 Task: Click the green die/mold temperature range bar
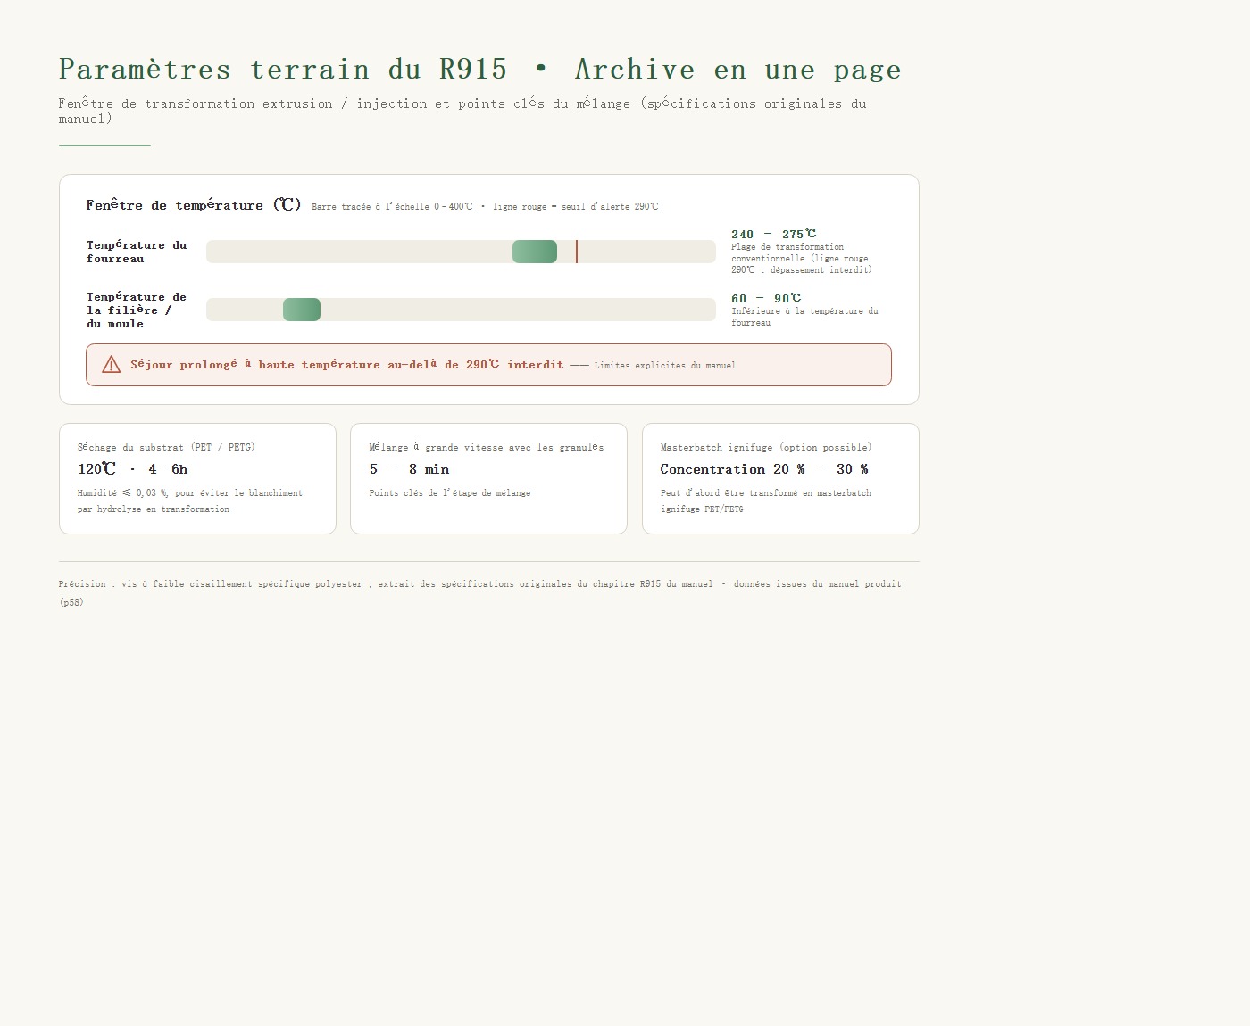point(302,310)
